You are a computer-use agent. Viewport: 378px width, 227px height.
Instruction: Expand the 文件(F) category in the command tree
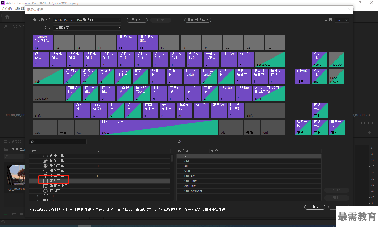click(37, 196)
